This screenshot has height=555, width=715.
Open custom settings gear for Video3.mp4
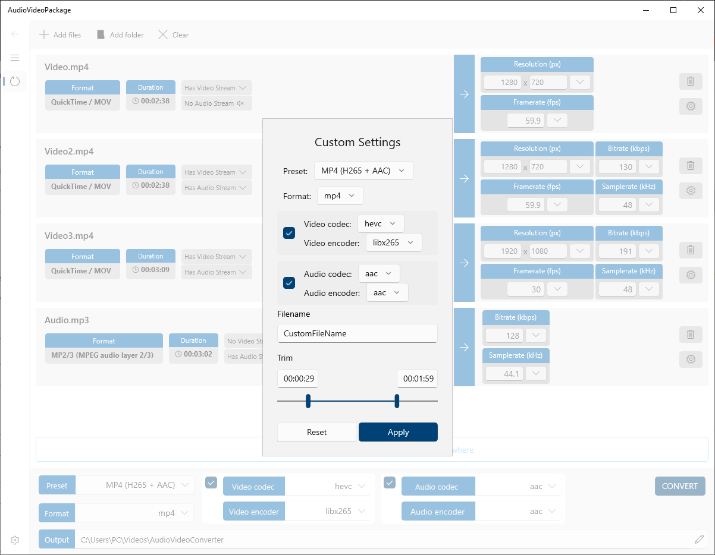click(x=691, y=275)
